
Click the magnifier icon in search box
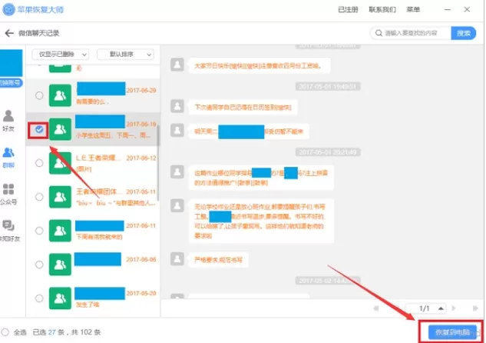pos(379,33)
